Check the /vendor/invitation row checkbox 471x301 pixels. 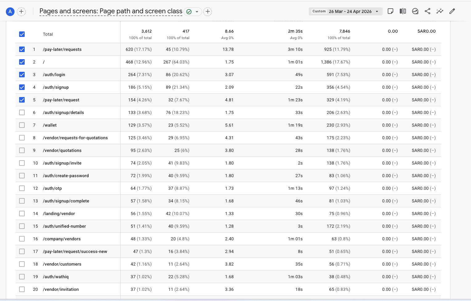tap(22, 289)
